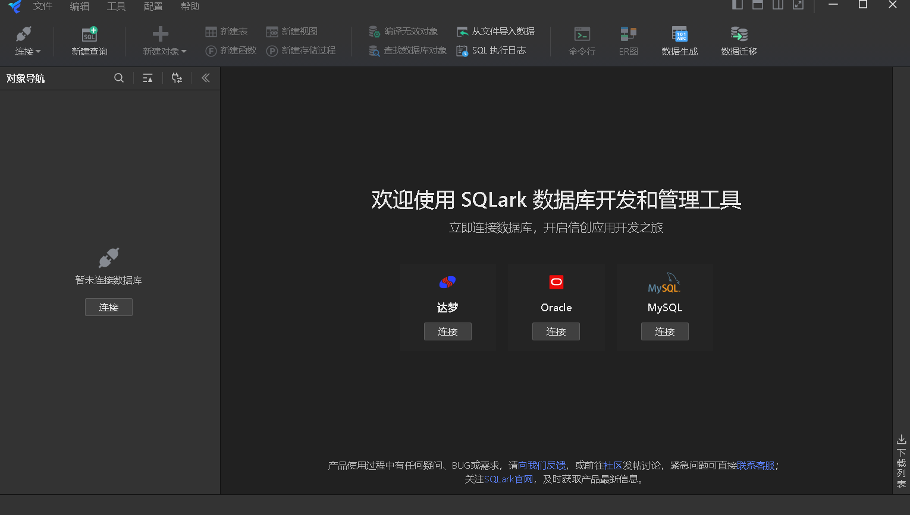The height and width of the screenshot is (515, 910).
Task: Toggle the split column layout
Action: pyautogui.click(x=778, y=5)
